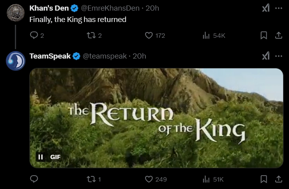Click the TeamSpeak profile avatar

(16, 61)
